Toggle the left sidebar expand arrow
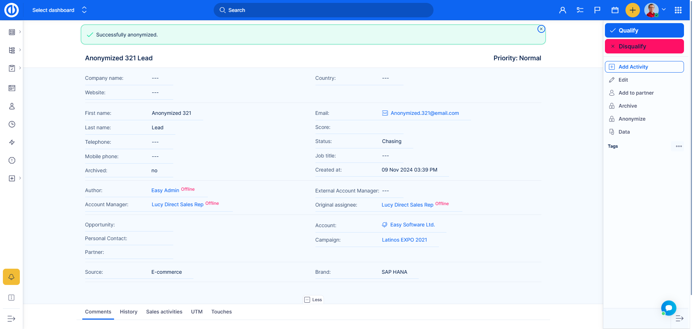The width and height of the screenshot is (693, 329). point(12,319)
